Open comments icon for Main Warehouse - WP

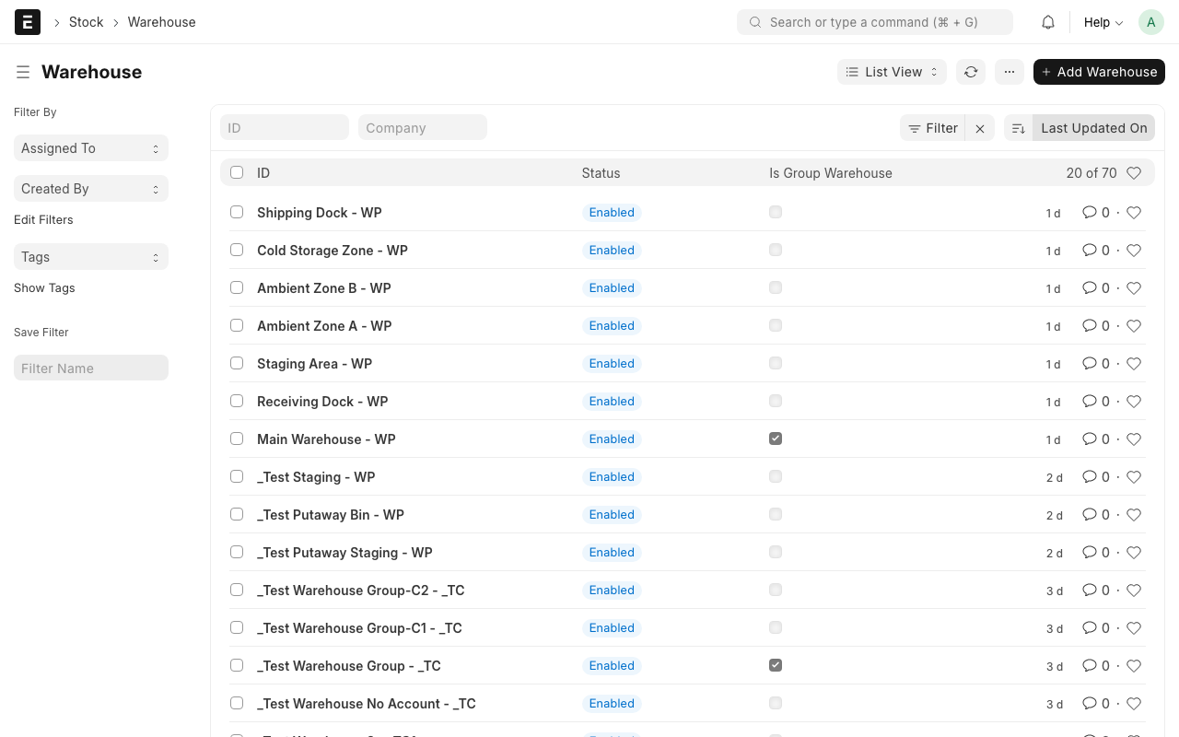click(1090, 439)
